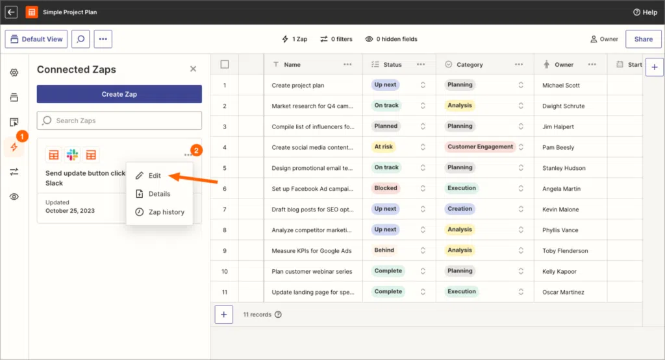Go back using the arrow icon
Viewport: 665px width, 360px height.
[x=11, y=12]
